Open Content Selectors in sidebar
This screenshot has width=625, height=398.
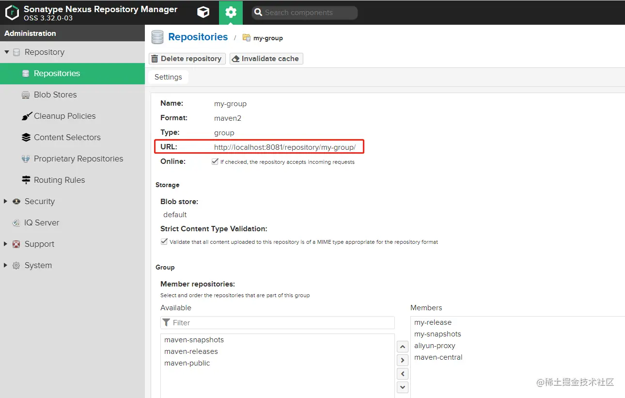click(x=72, y=138)
